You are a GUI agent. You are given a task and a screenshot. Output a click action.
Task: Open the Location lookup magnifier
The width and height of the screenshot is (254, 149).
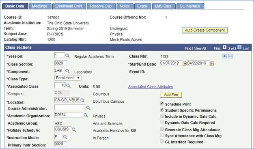pyautogui.click(x=82, y=101)
